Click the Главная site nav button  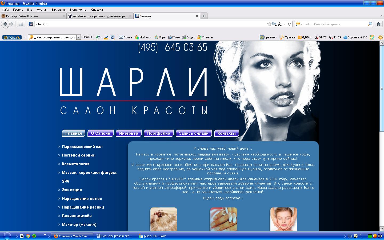pos(74,133)
